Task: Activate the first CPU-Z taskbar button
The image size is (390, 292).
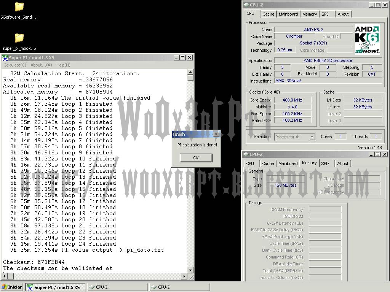Action: pos(117,287)
